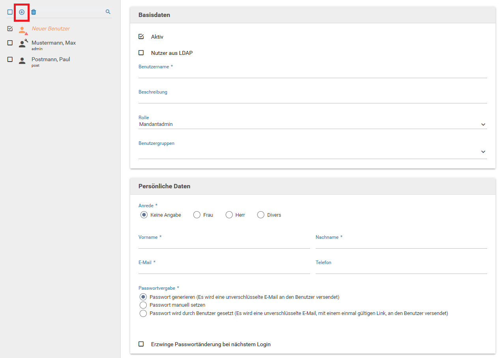Viewport: 501px width, 358px height.
Task: Click the Benutzername input field
Action: 312,73
